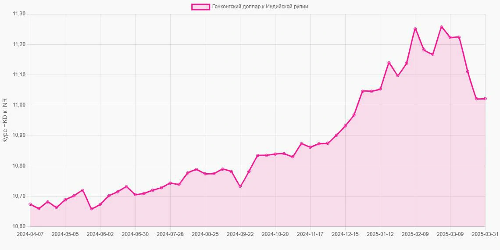The height and width of the screenshot is (250, 500).
Task: Click the data point at 2024-05-05
Action: tap(65, 200)
